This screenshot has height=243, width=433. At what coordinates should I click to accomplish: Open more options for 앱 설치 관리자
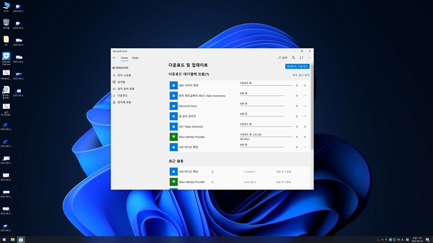(305, 116)
